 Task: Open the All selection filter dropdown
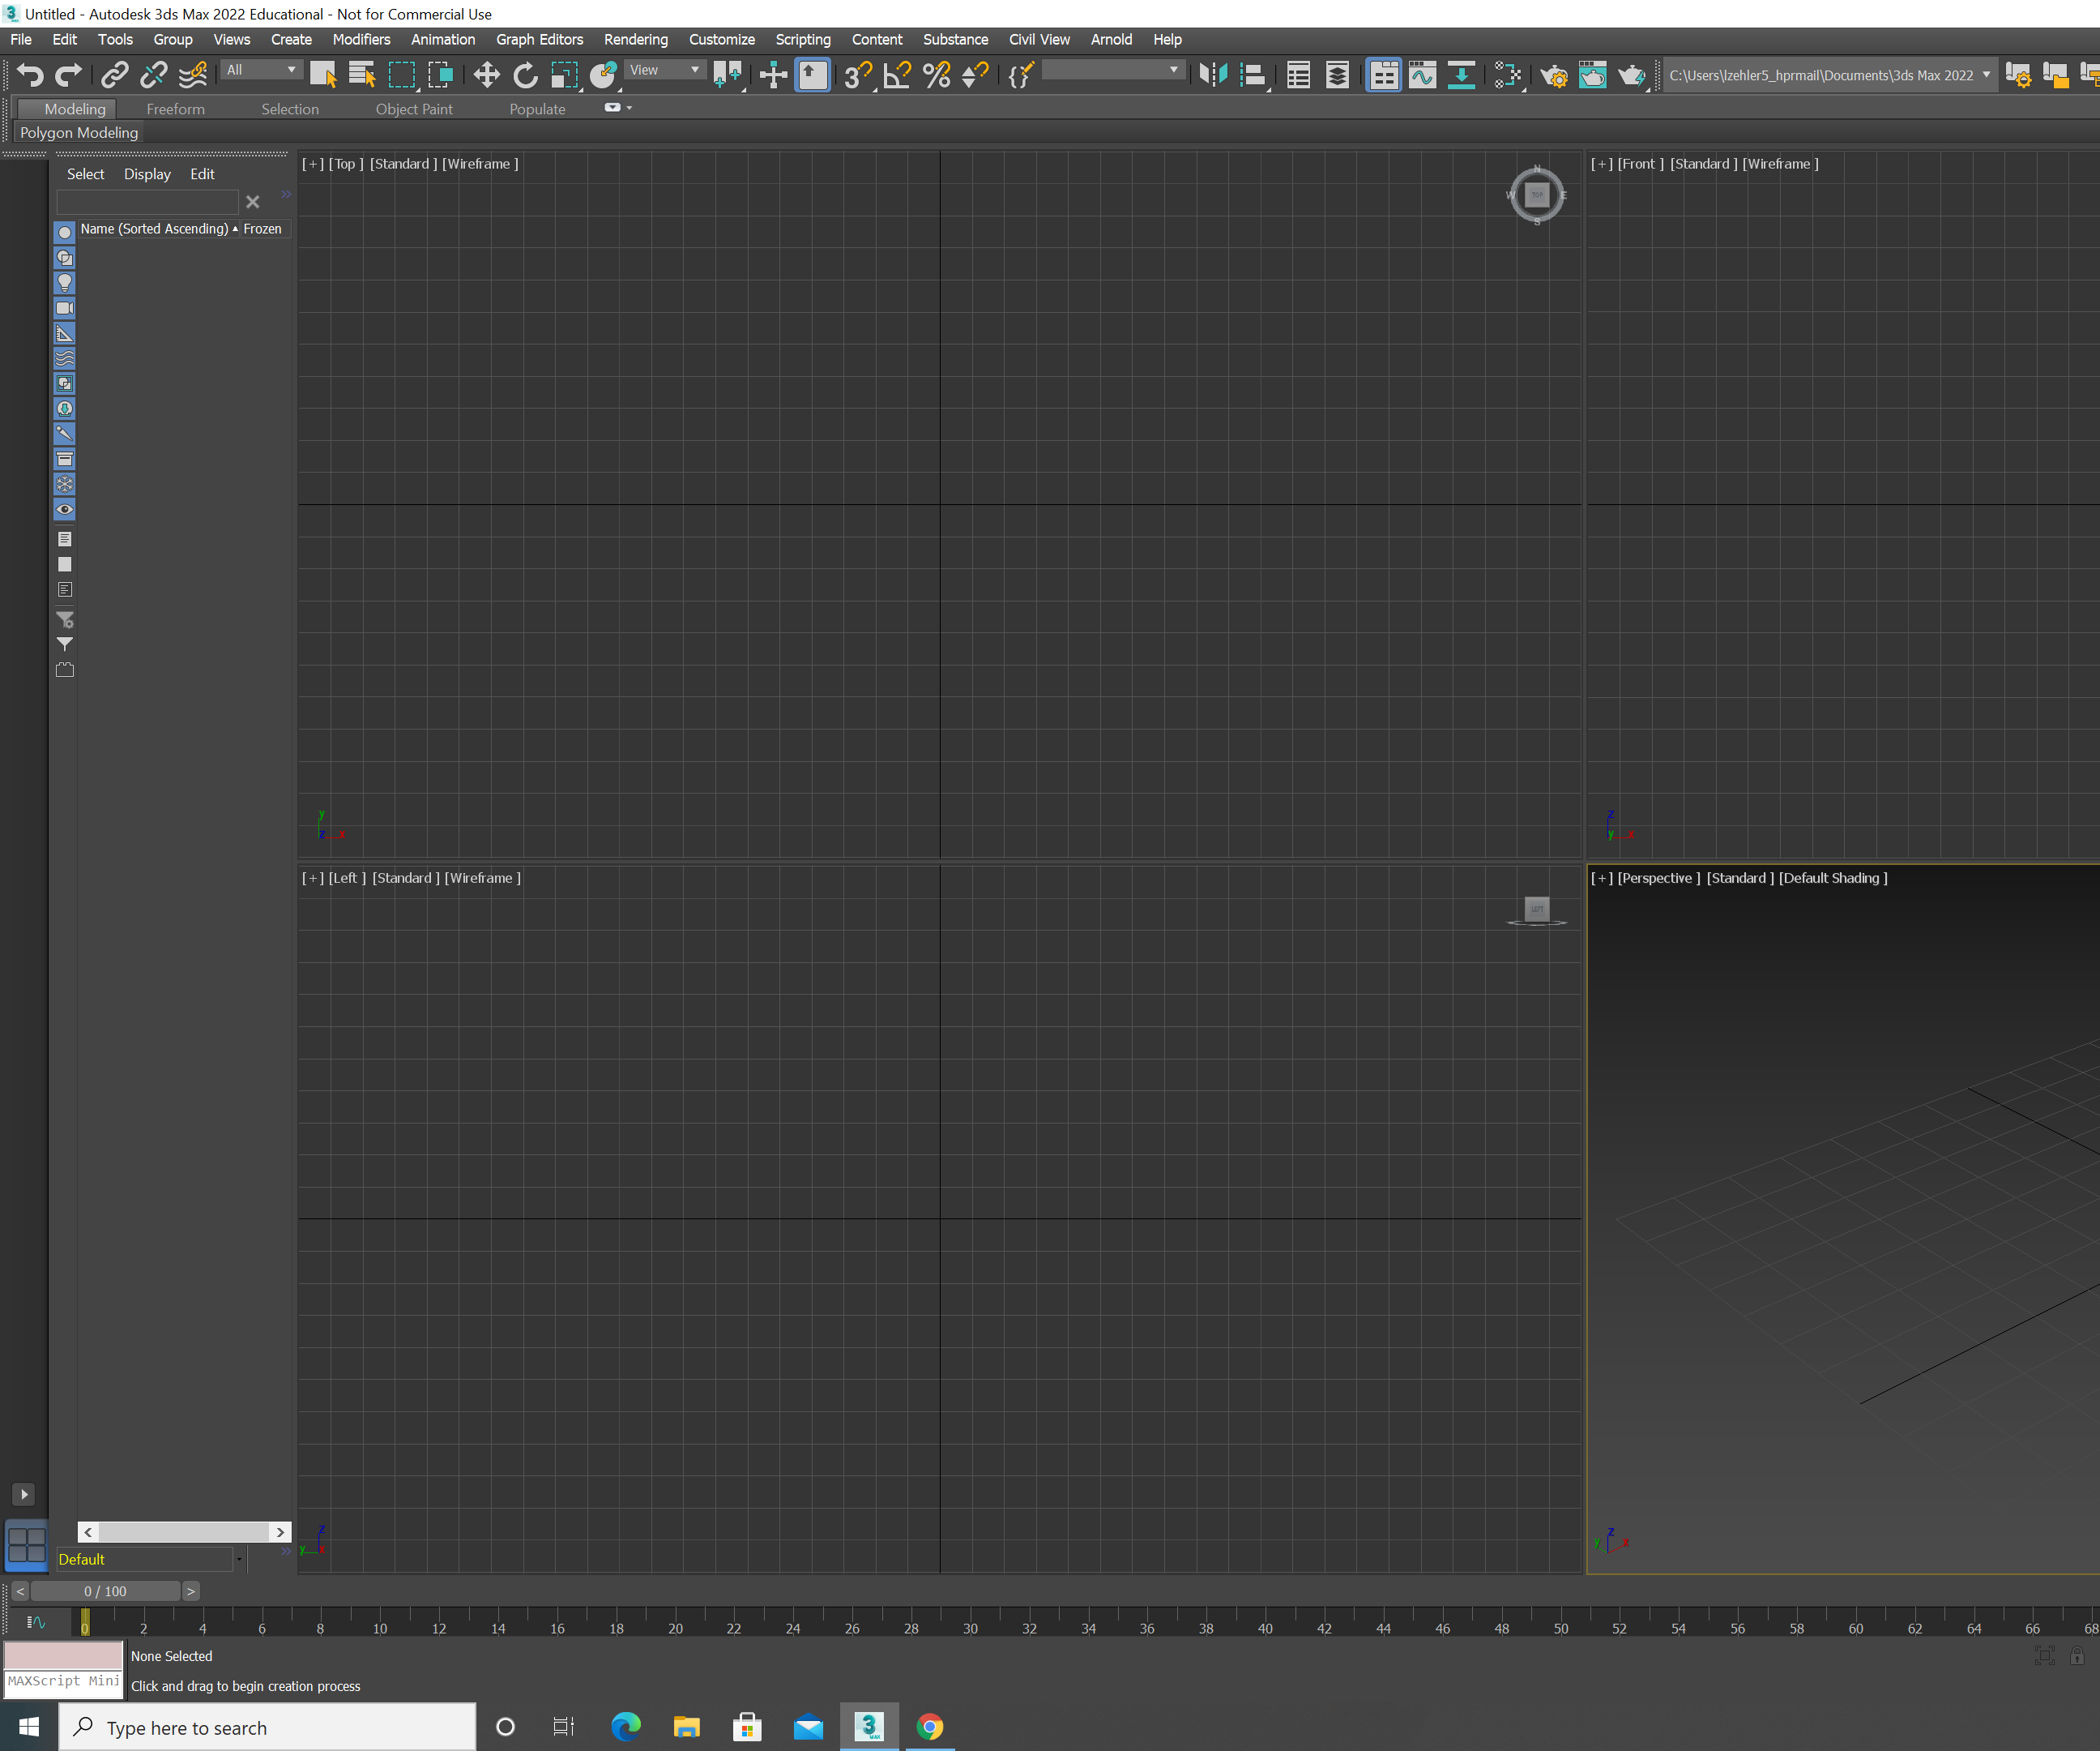click(x=261, y=70)
